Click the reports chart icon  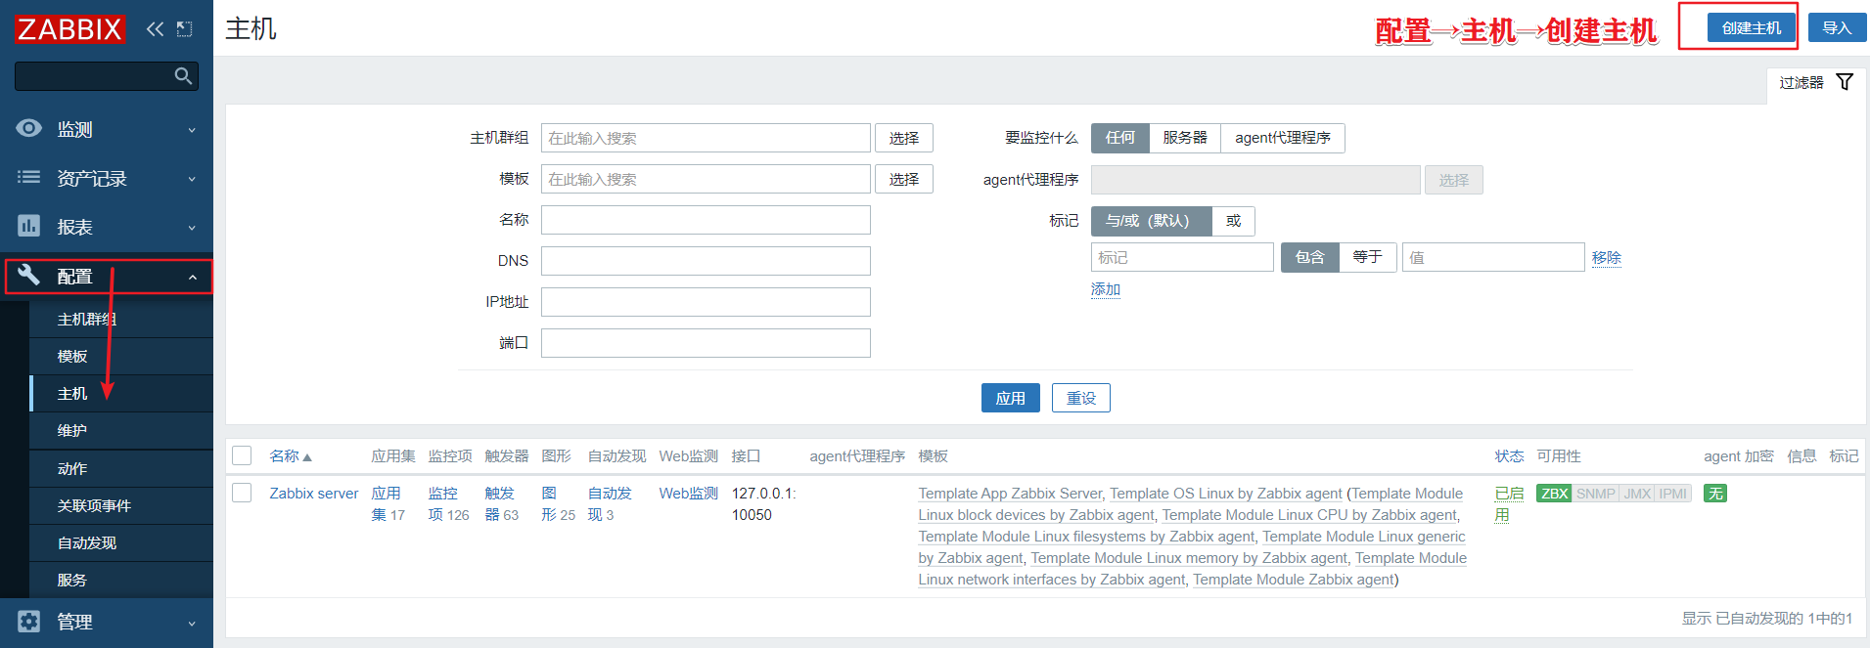(x=29, y=226)
